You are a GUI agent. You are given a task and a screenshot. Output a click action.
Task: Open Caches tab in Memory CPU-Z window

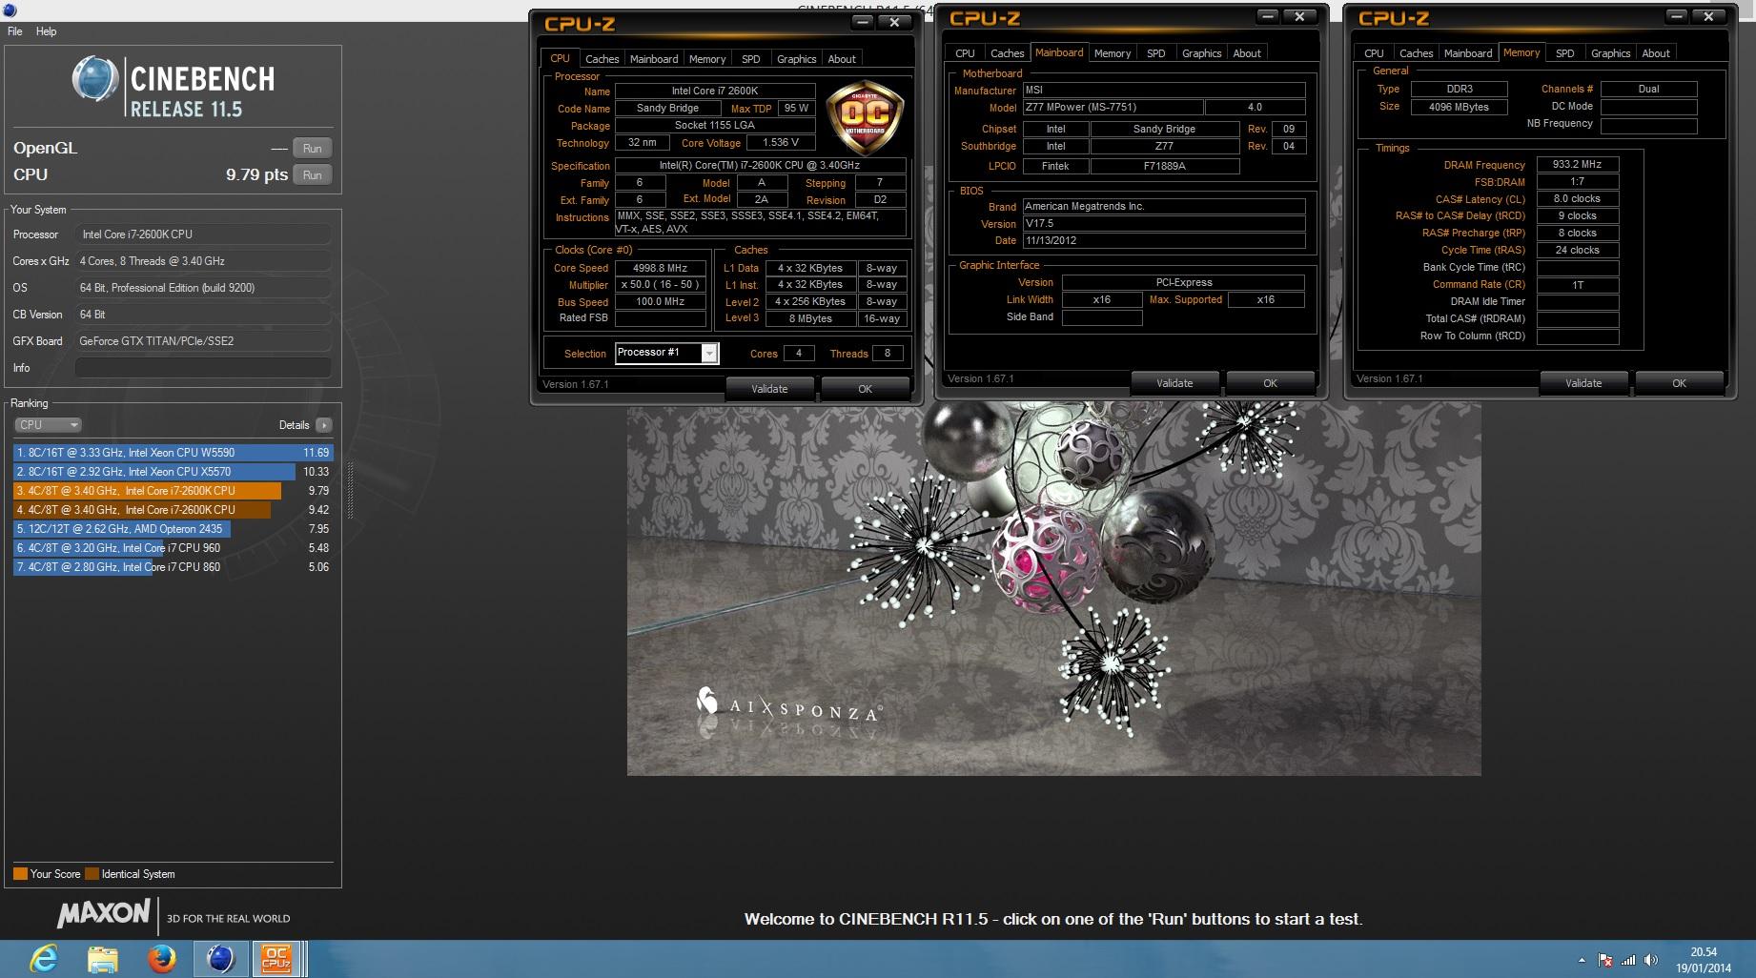tap(1416, 53)
